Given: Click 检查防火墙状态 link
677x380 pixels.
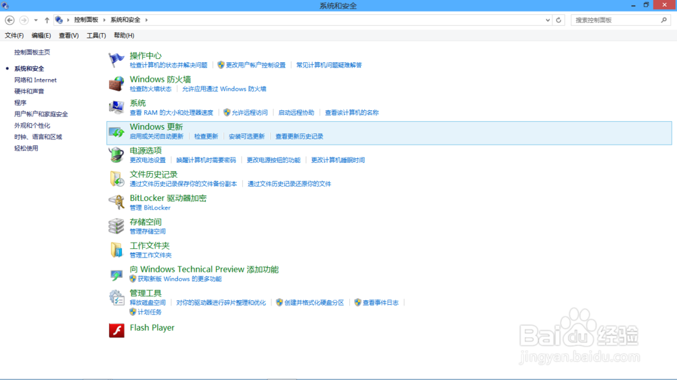Looking at the screenshot, I should (x=151, y=89).
